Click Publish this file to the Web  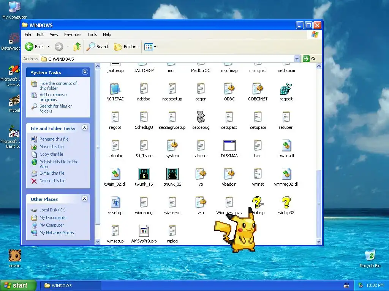click(x=59, y=164)
